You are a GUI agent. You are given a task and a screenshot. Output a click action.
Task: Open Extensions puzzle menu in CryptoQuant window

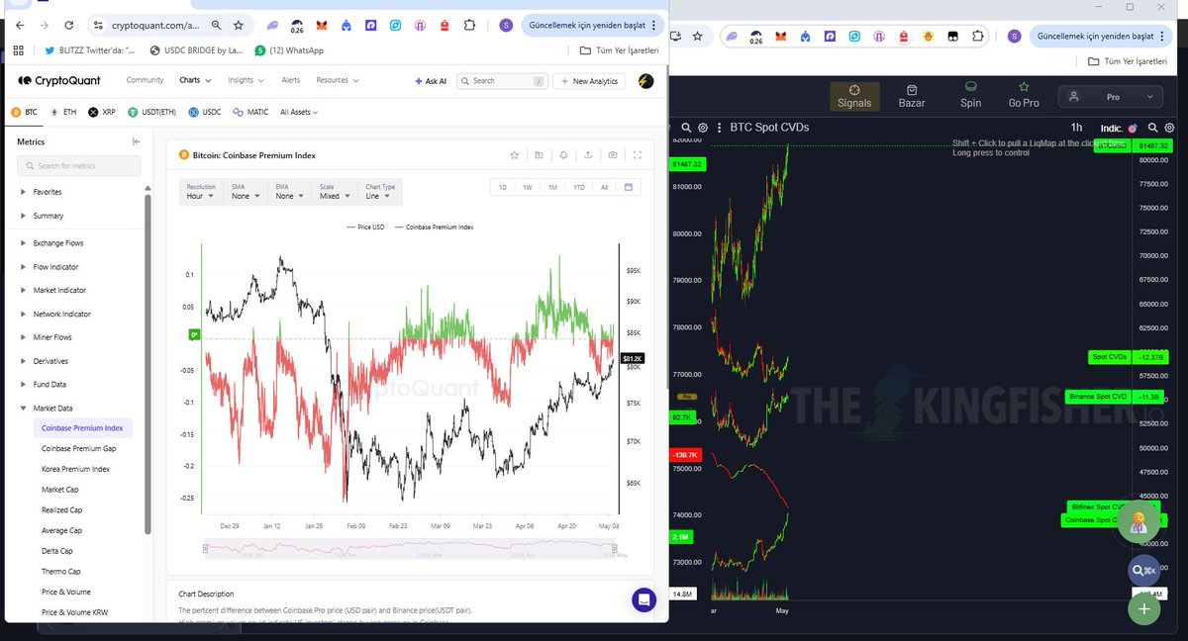pos(471,26)
